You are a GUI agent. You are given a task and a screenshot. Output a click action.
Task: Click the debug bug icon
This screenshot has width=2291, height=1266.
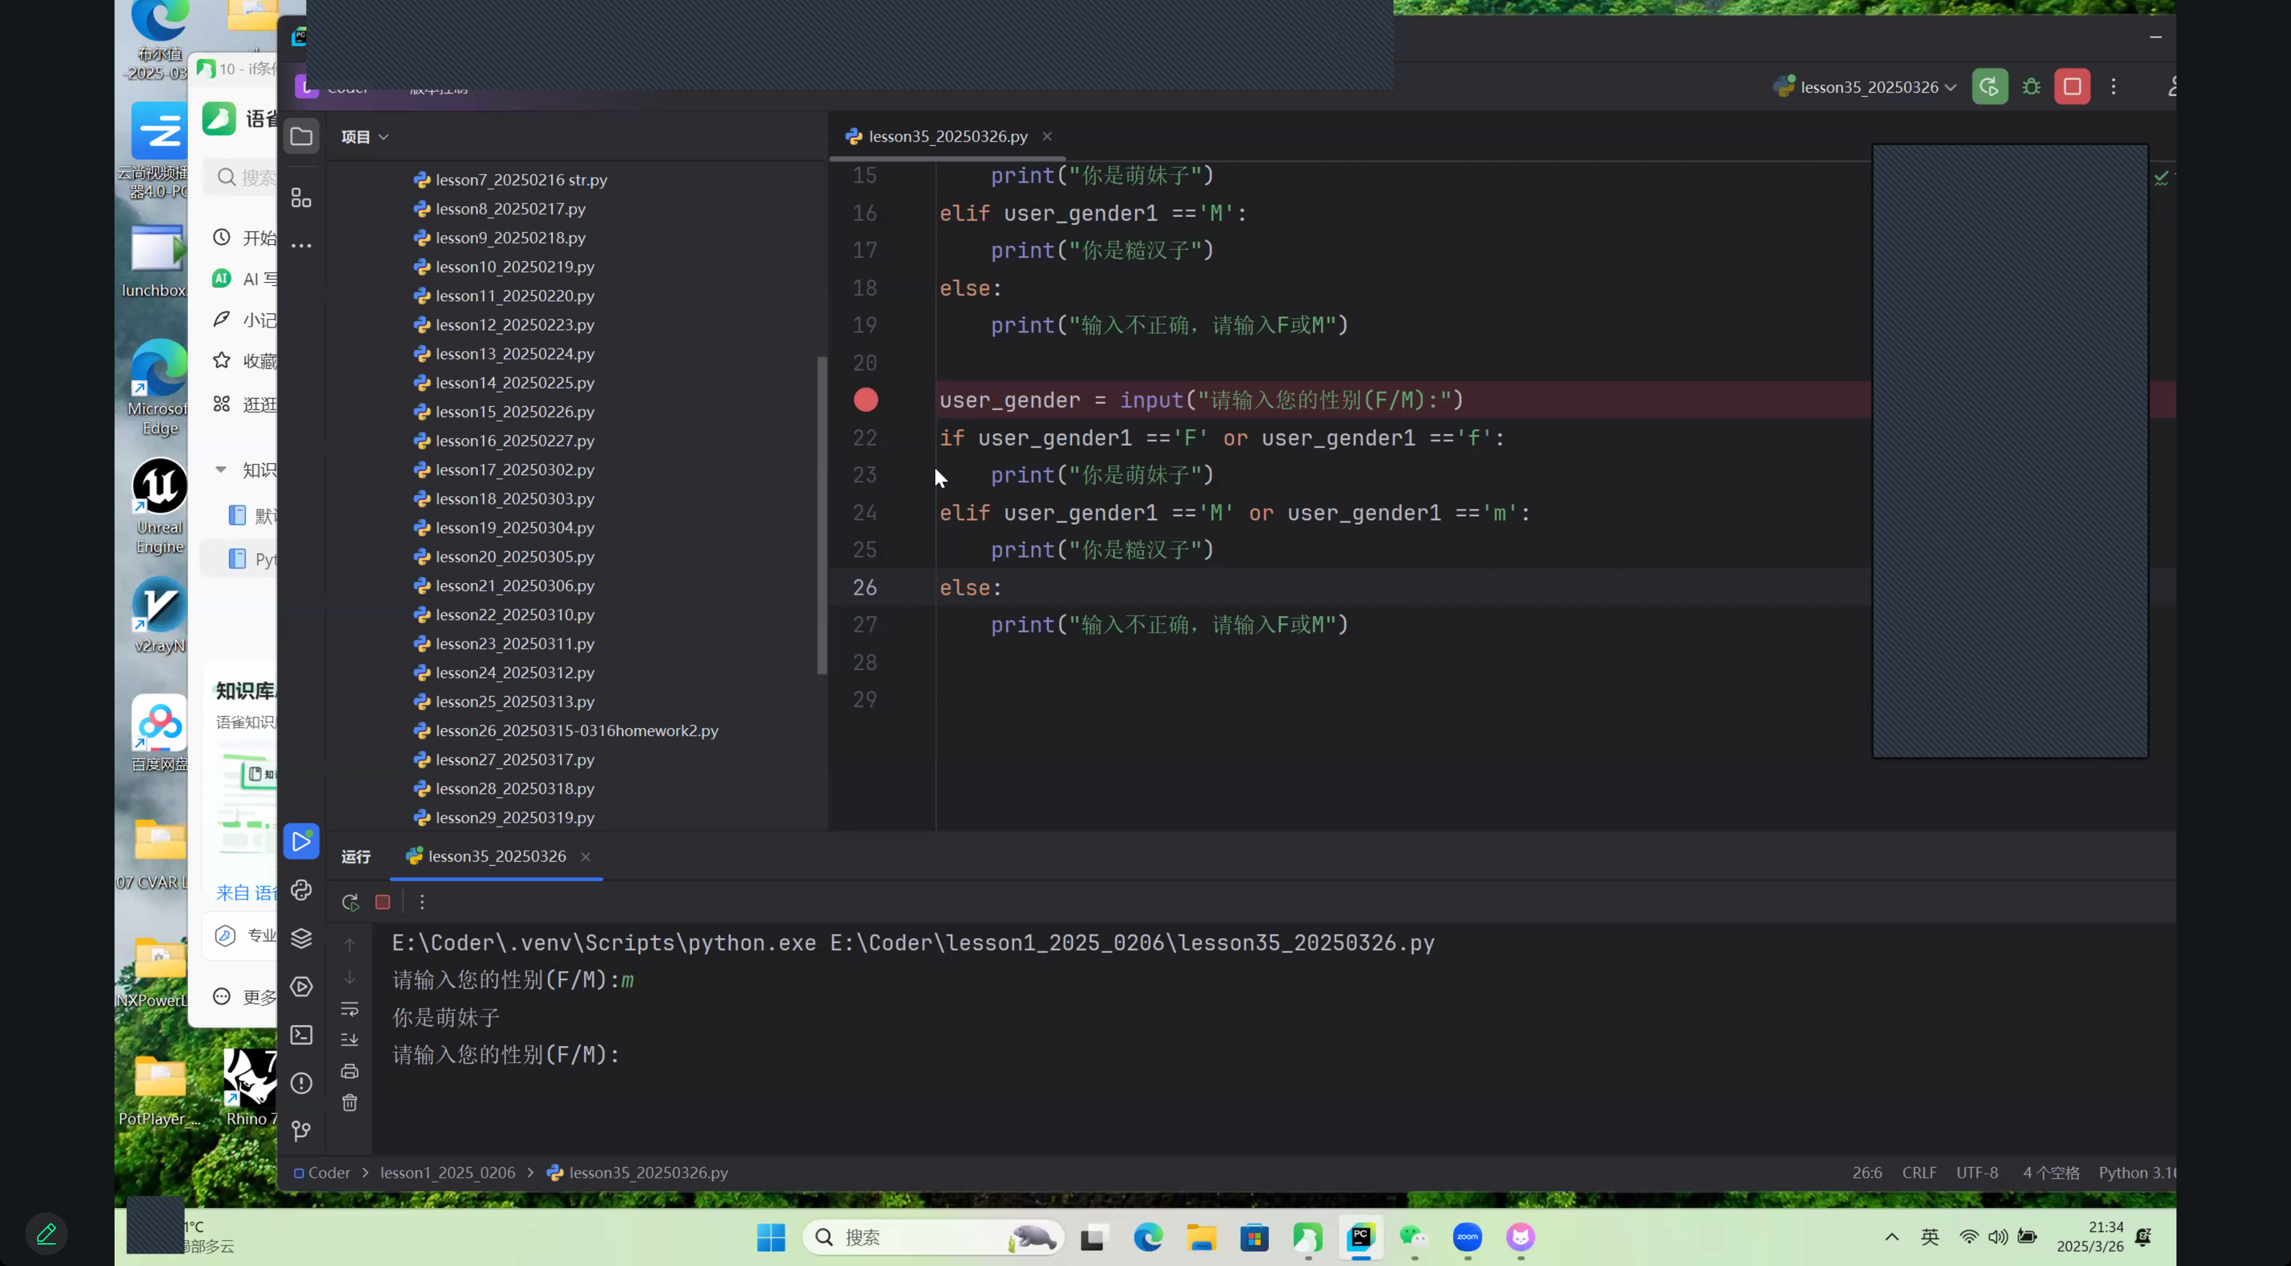click(2031, 87)
